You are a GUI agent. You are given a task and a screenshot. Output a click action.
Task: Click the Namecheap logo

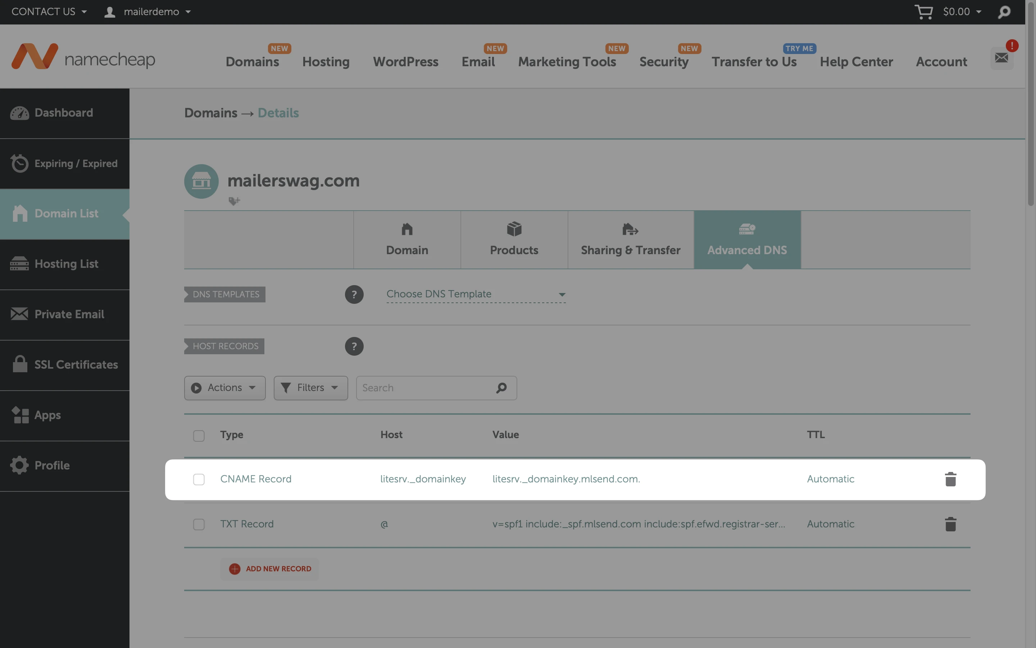click(83, 57)
